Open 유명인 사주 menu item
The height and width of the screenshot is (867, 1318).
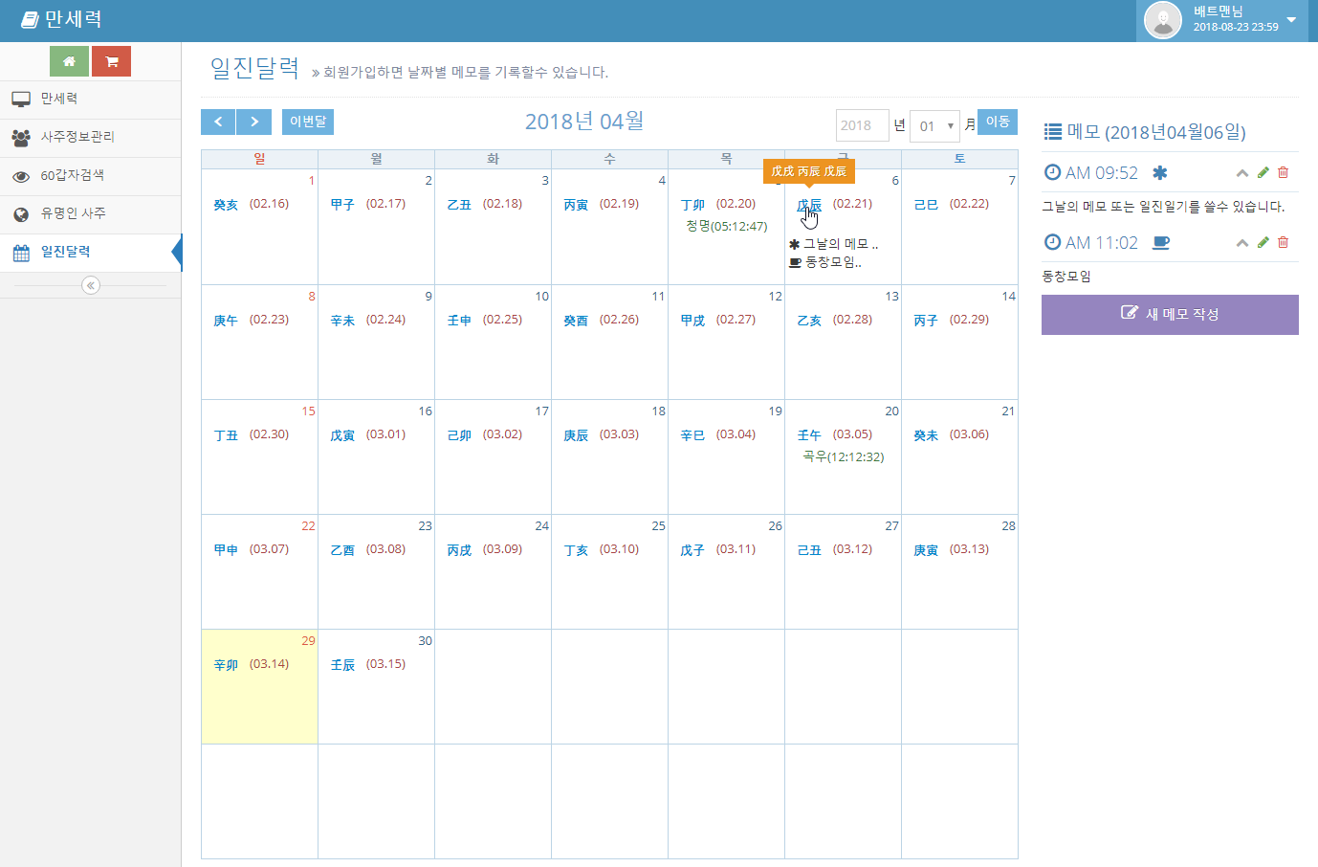coord(91,214)
